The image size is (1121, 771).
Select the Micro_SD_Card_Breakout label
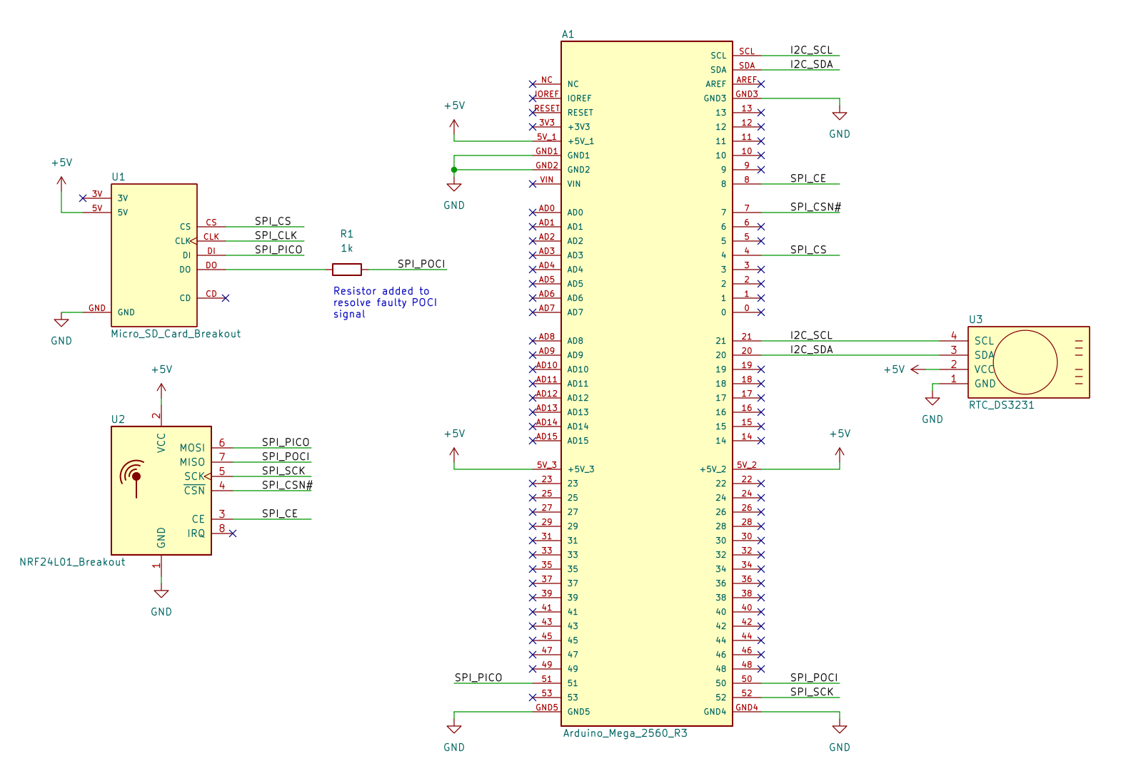pyautogui.click(x=176, y=334)
